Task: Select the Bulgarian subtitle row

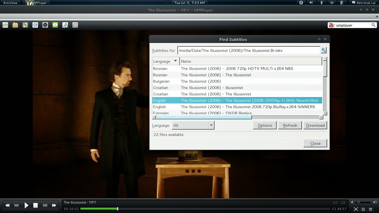Action: 237,81
